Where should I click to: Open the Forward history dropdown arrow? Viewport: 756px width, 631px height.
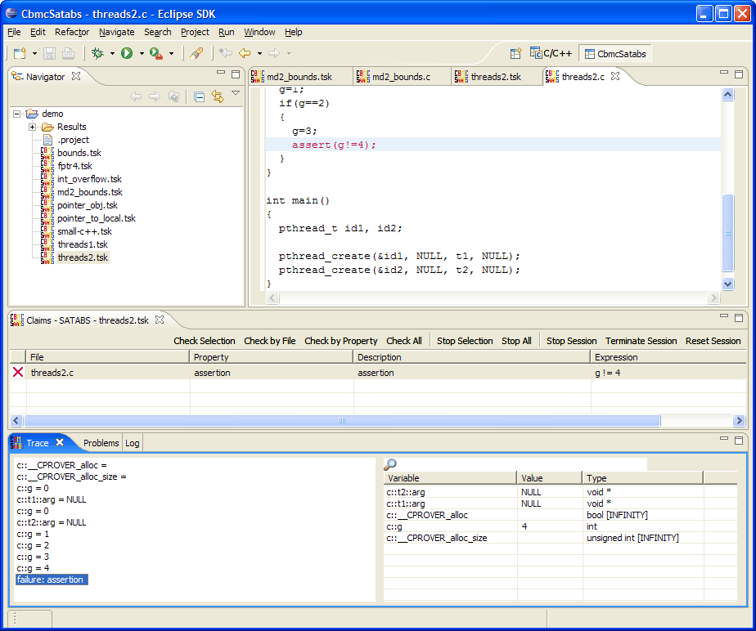(290, 53)
